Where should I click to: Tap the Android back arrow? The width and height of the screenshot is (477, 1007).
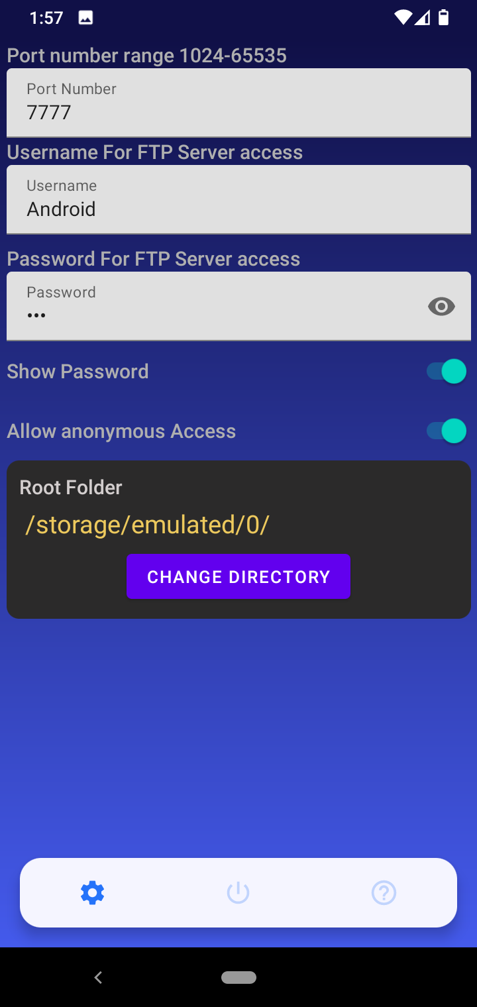tap(98, 977)
